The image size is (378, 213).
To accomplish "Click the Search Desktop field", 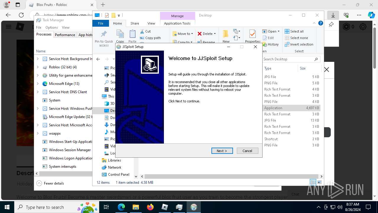I will tap(291, 59).
